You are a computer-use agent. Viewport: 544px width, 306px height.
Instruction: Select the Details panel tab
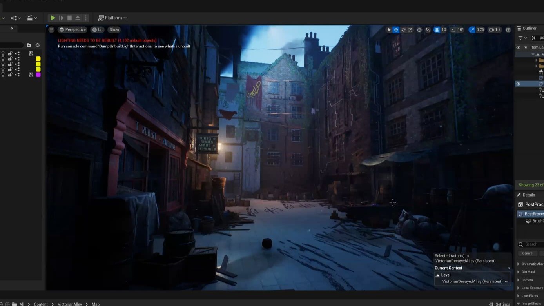pyautogui.click(x=526, y=195)
